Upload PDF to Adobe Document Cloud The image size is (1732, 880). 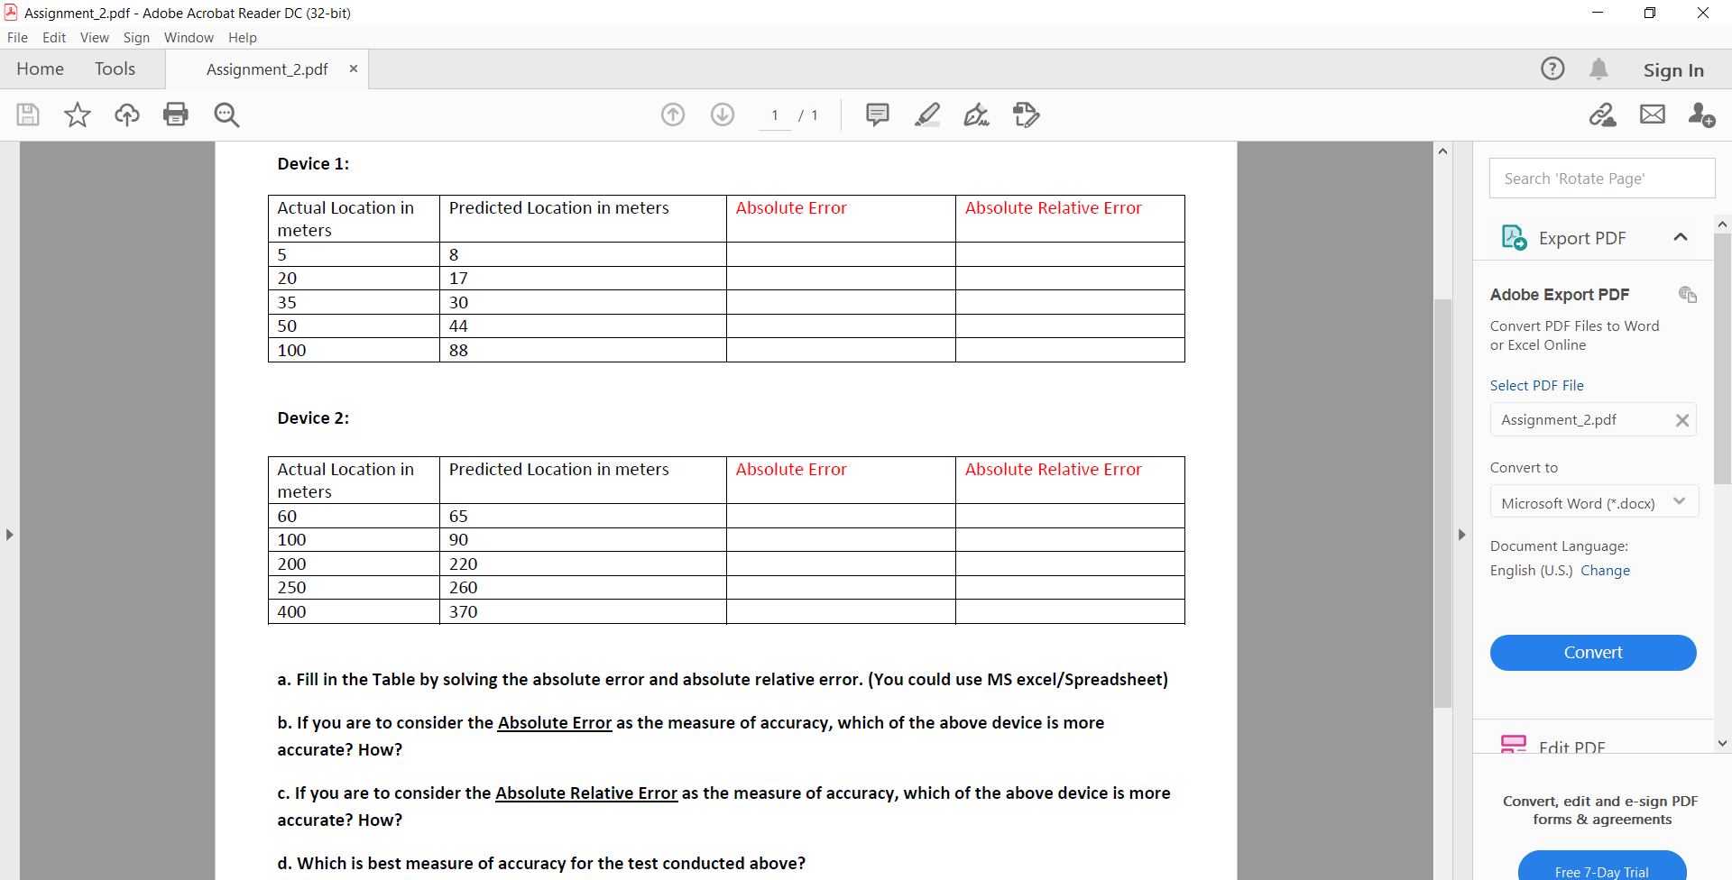click(x=126, y=115)
